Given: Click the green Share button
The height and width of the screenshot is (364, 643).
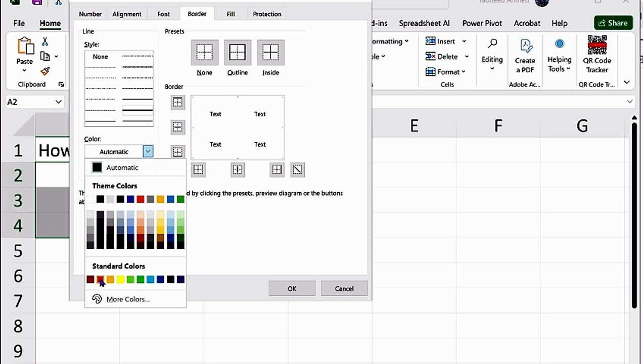Looking at the screenshot, I should click(614, 23).
